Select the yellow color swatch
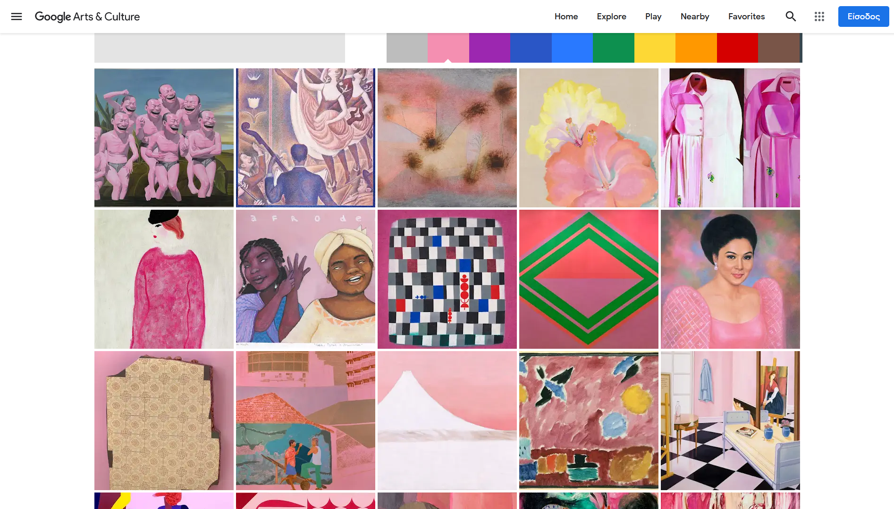The width and height of the screenshot is (894, 509). (x=655, y=48)
